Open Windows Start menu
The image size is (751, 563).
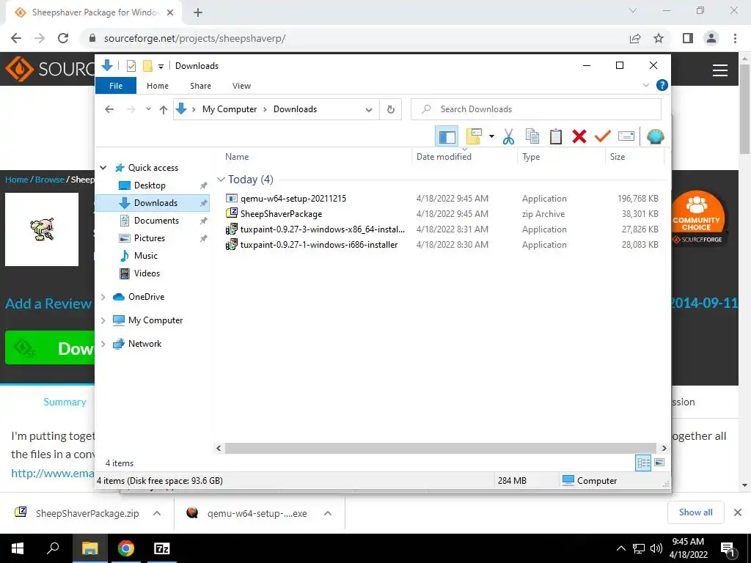pos(18,548)
